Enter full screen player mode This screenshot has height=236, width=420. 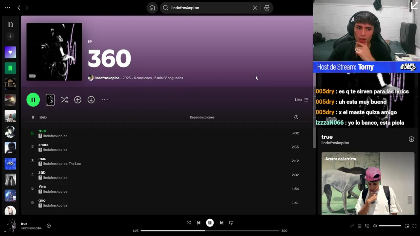point(414,226)
